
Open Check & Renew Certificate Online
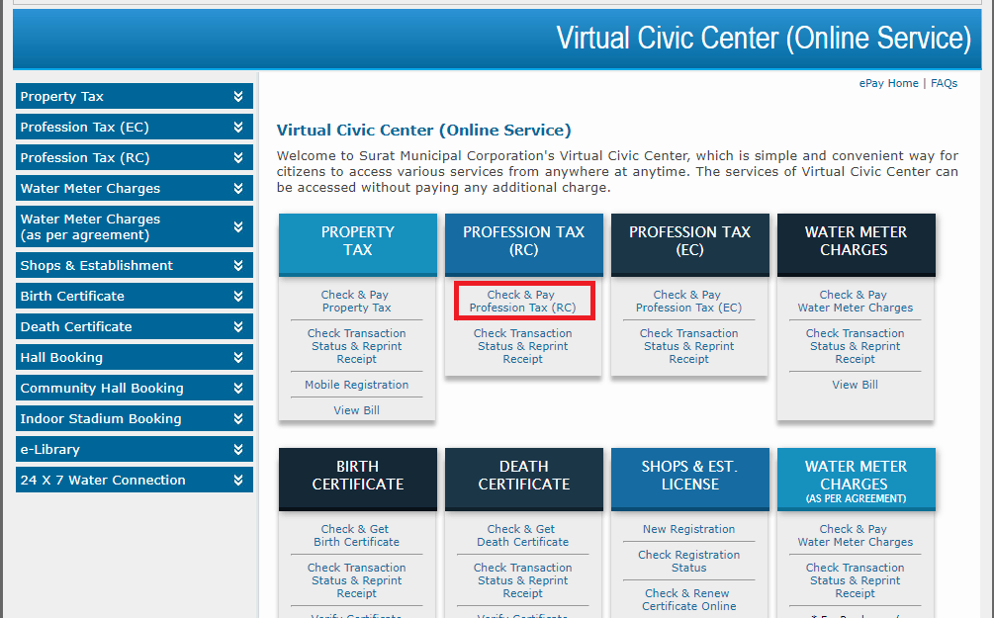688,599
